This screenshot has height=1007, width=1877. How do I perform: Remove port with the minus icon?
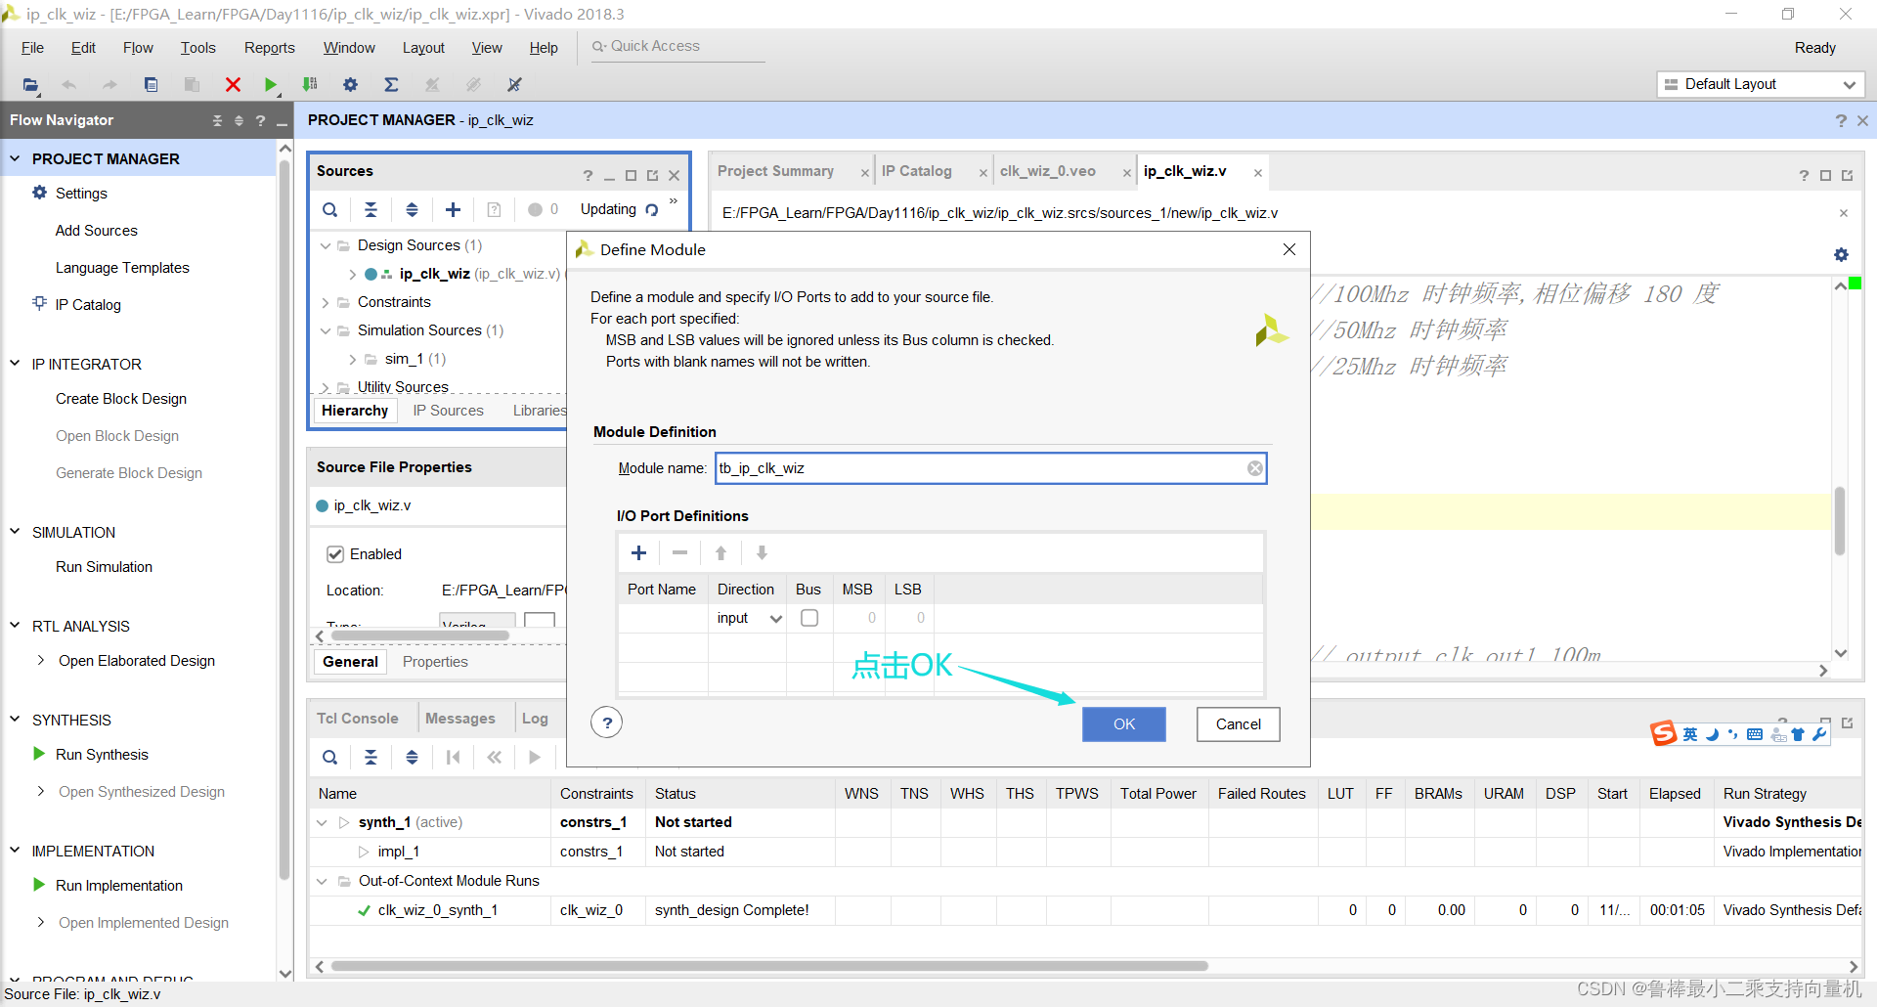[679, 553]
